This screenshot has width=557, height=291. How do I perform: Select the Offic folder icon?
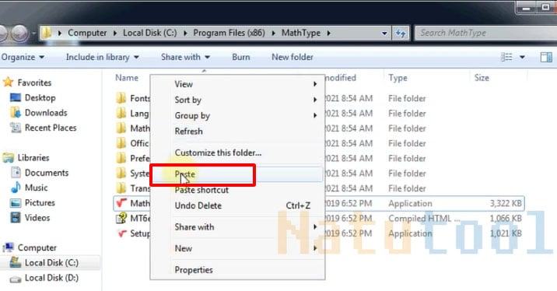tap(121, 143)
